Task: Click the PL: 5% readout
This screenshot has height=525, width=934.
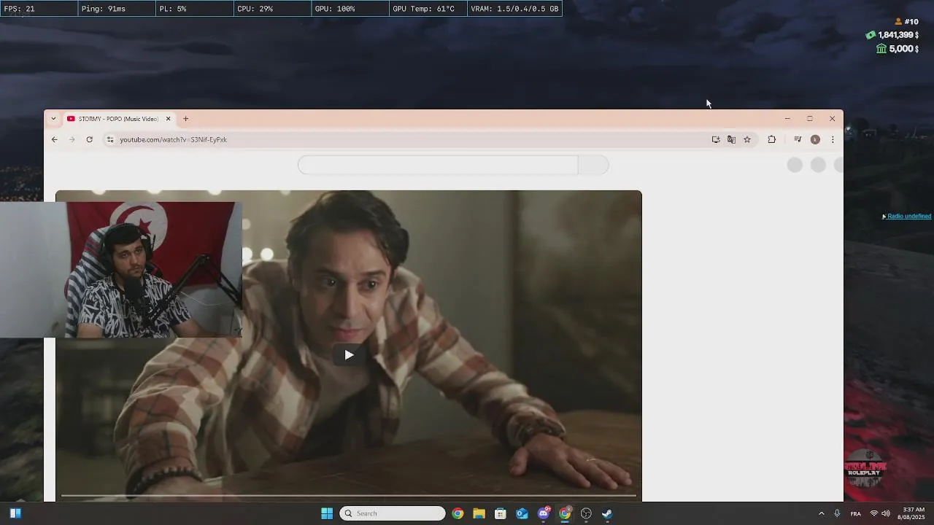Action: pos(194,9)
